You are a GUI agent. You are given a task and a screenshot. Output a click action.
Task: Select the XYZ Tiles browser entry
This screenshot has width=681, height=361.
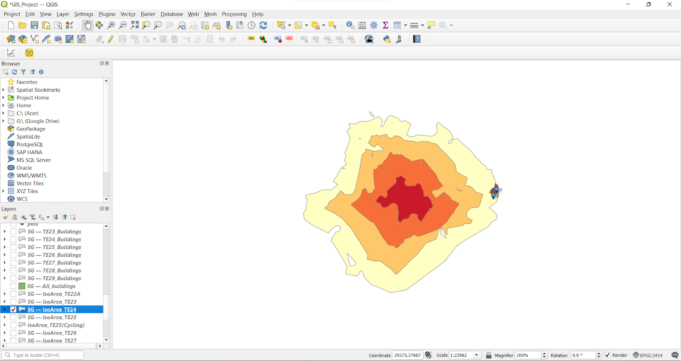coord(27,191)
